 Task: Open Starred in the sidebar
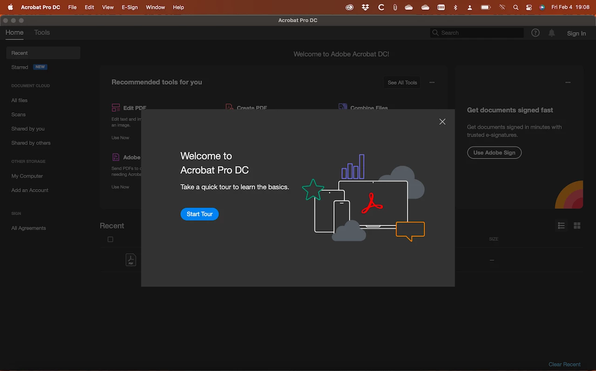tap(20, 67)
